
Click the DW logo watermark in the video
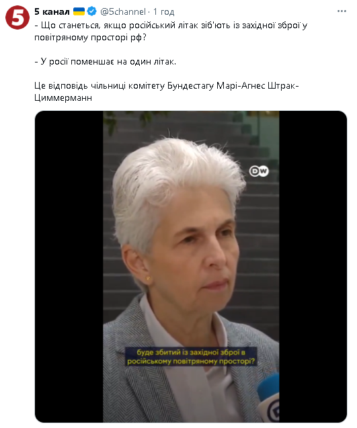pyautogui.click(x=259, y=171)
